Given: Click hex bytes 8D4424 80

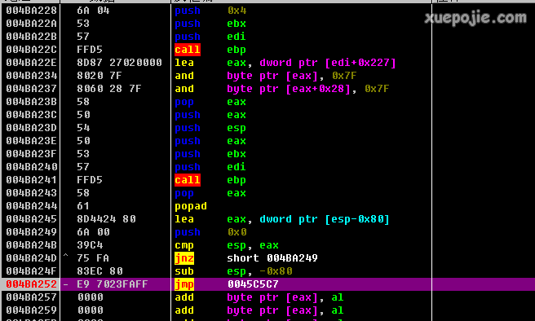Looking at the screenshot, I should click(106, 219).
